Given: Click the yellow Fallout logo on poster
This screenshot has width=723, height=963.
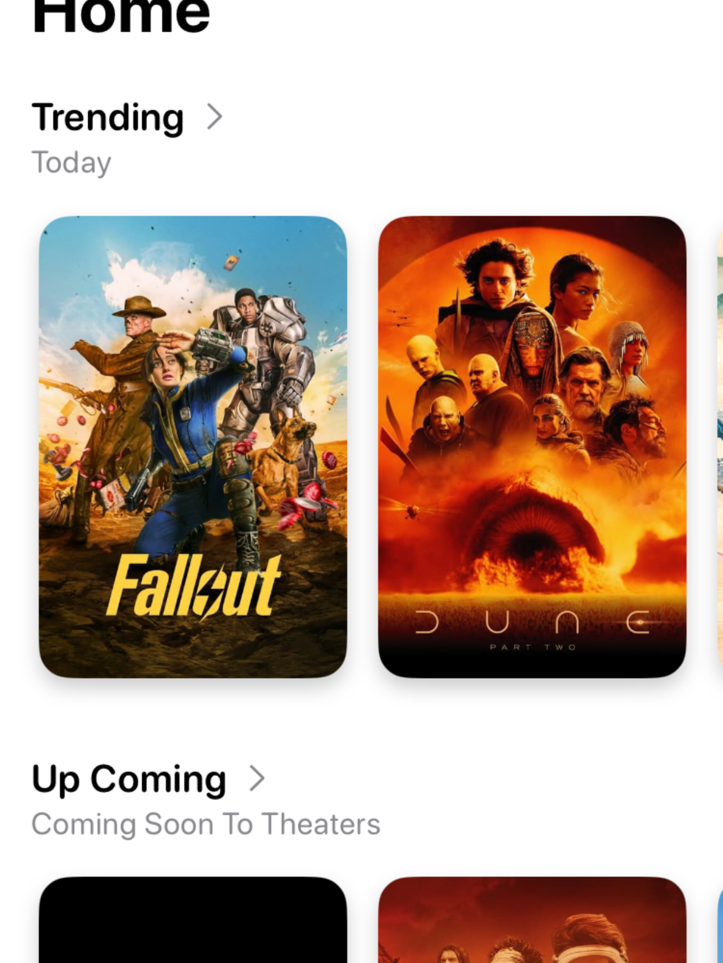Looking at the screenshot, I should click(x=193, y=587).
